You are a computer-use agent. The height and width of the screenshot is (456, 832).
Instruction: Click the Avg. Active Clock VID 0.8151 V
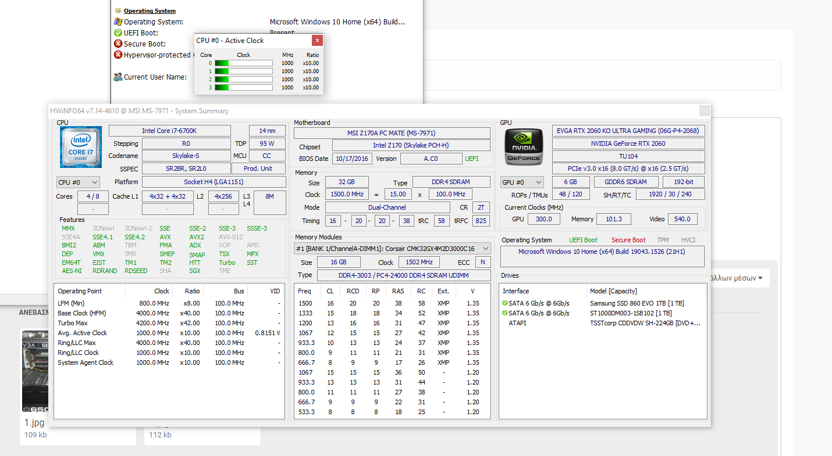[x=268, y=333]
